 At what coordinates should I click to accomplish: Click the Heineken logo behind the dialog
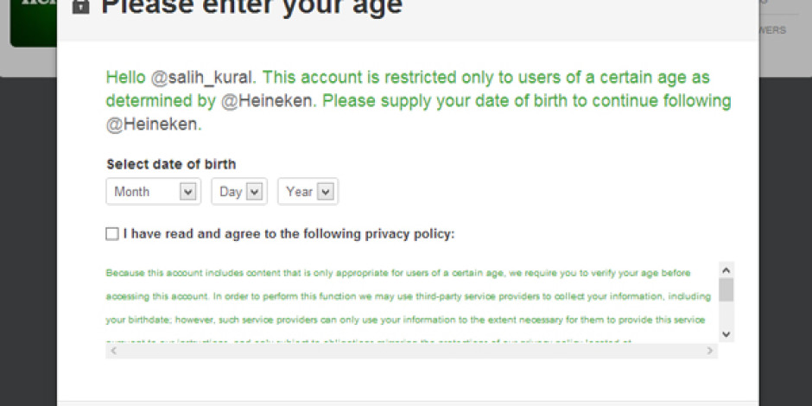pyautogui.click(x=34, y=22)
